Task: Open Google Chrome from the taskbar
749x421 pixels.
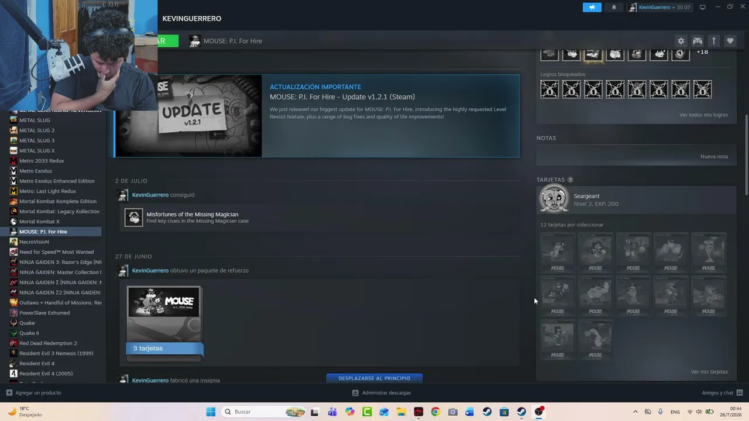Action: [x=435, y=412]
